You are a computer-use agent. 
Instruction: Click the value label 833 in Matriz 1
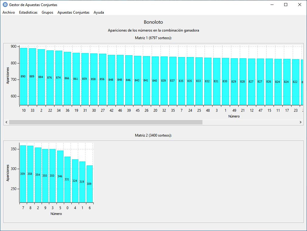click(198, 81)
